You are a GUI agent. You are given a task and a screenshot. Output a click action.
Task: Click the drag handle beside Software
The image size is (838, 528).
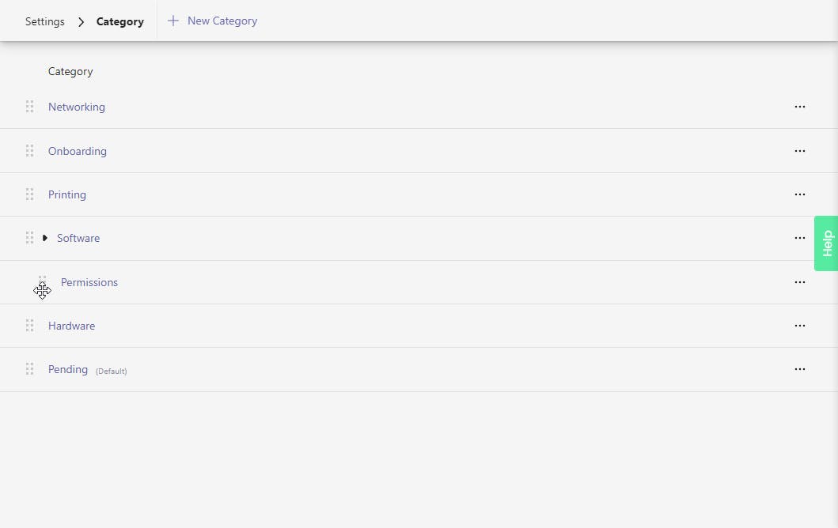click(29, 238)
